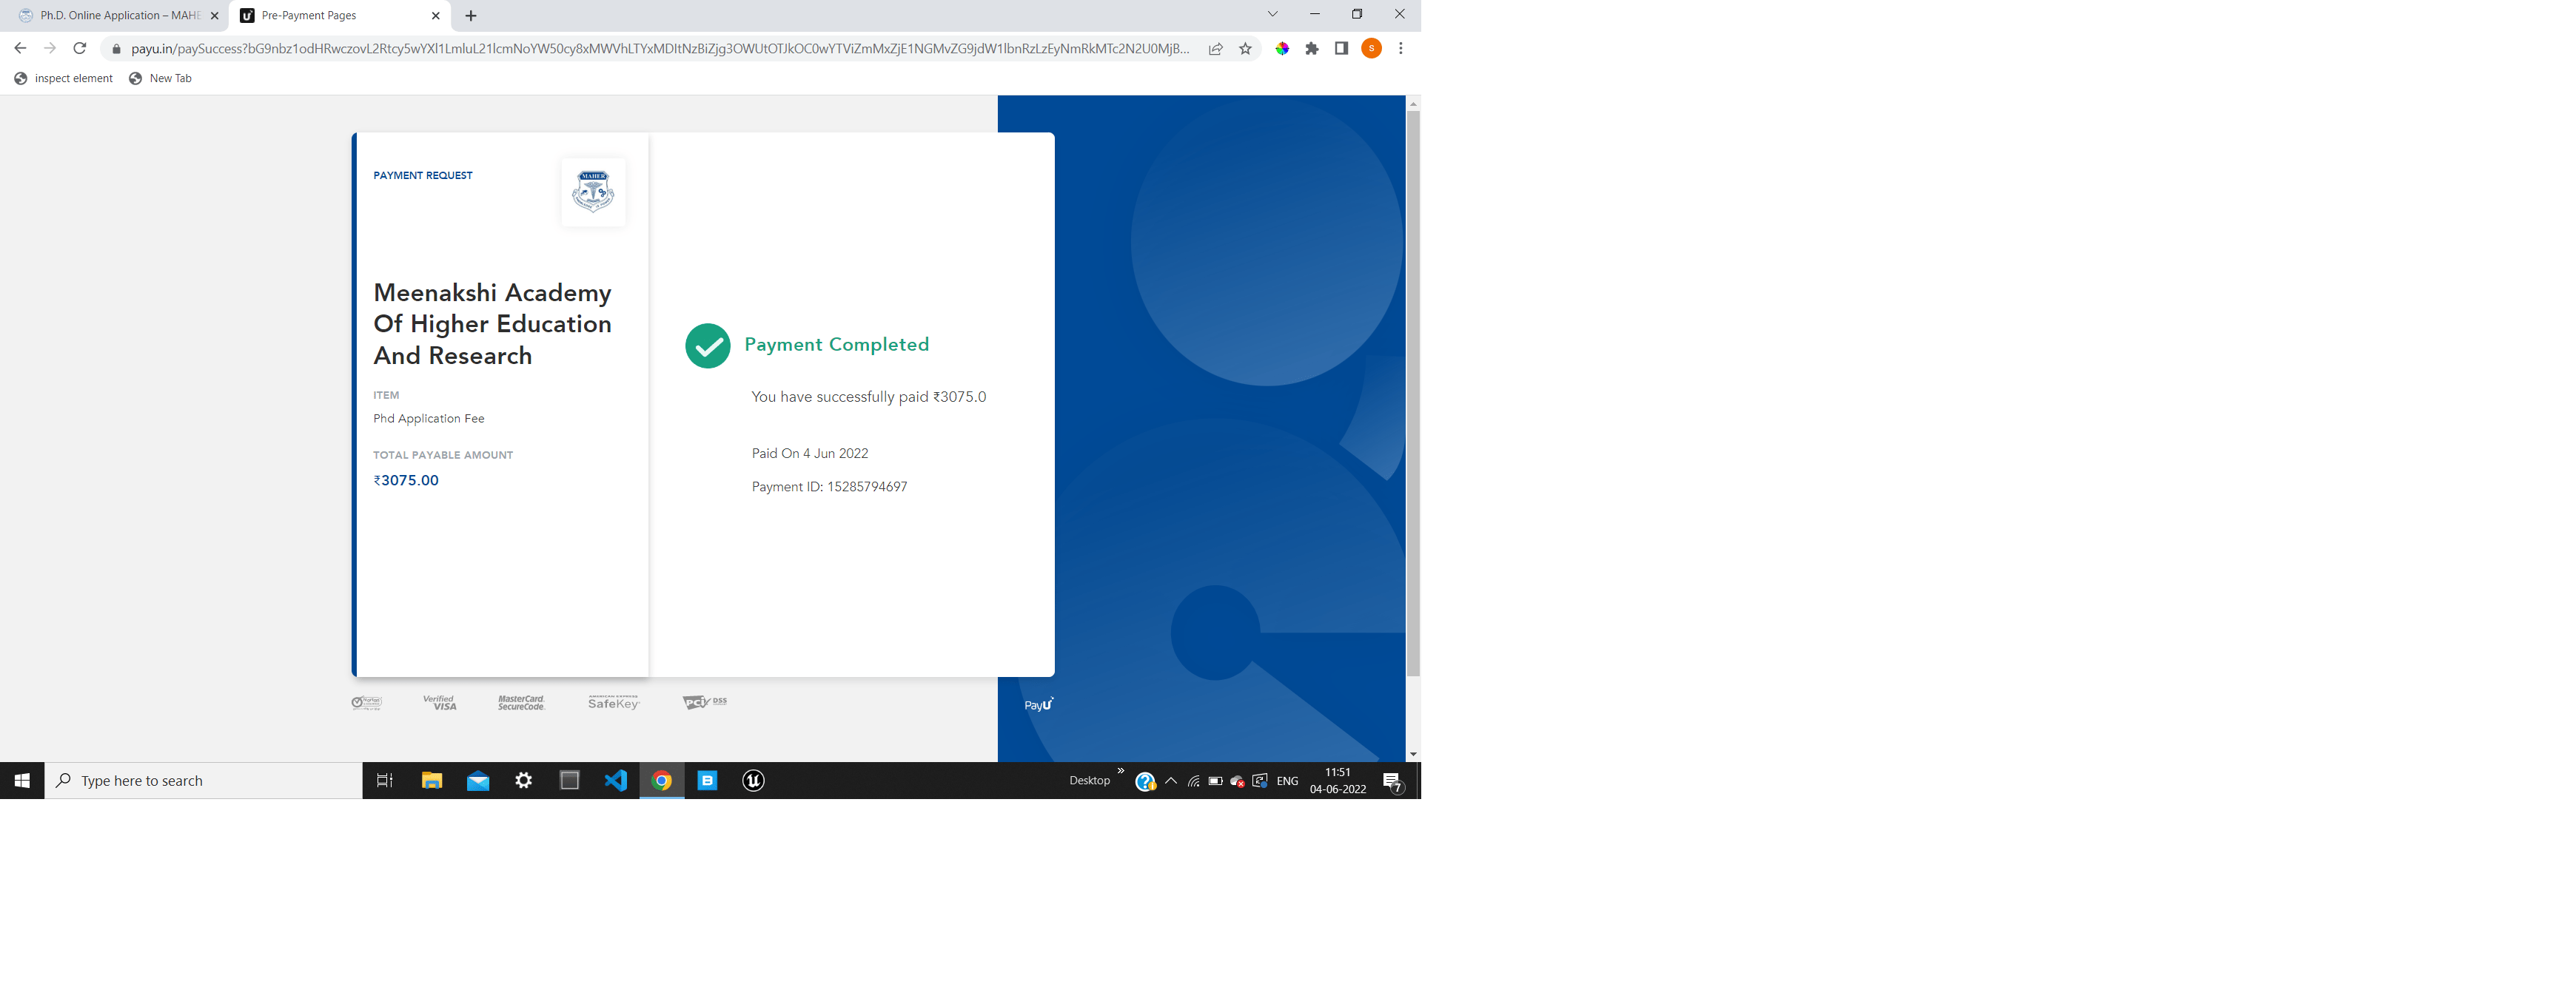2576x987 pixels.
Task: Open Unreal Engine from taskbar
Action: (x=754, y=781)
